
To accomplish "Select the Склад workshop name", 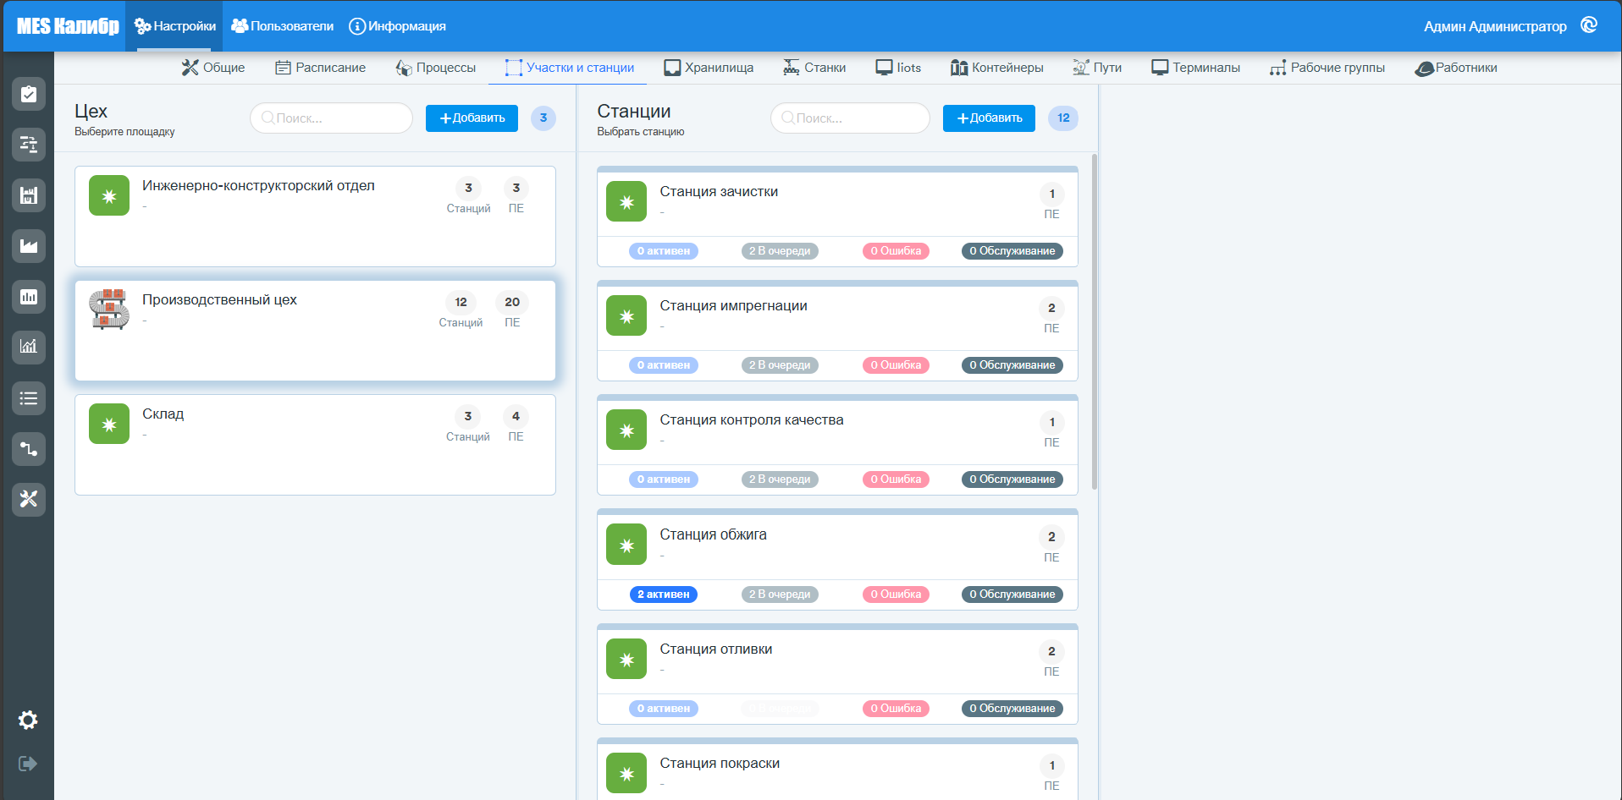I will (x=163, y=414).
